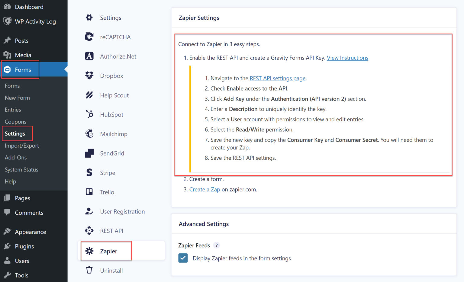Select the SendGrid icon

point(89,153)
